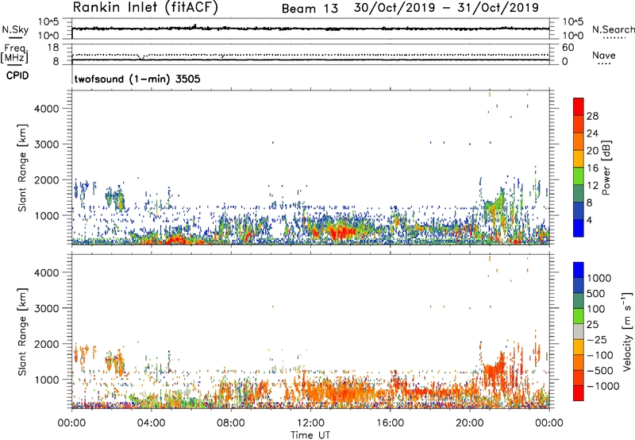Click the 'Beam 13' header label
The width and height of the screenshot is (635, 440).
pyautogui.click(x=310, y=9)
